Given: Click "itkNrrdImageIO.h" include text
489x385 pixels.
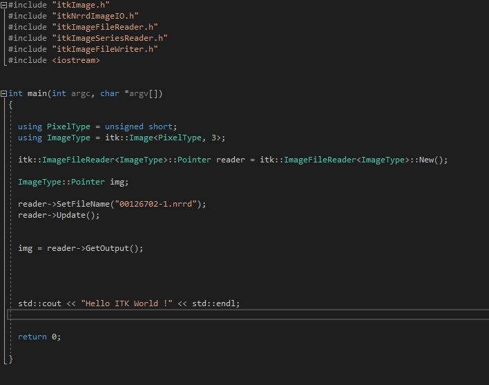Looking at the screenshot, I should [95, 16].
